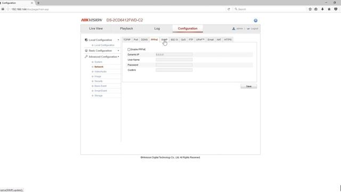Collapse Advanced Configuration section arrow
Image resolution: width=341 pixels, height=192 pixels.
118,57
